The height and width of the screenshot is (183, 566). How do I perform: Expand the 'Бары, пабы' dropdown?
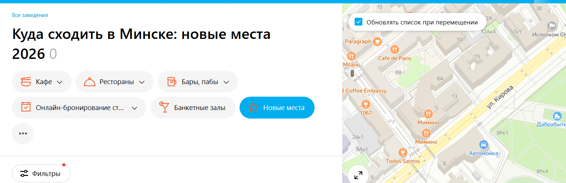[x=198, y=82]
